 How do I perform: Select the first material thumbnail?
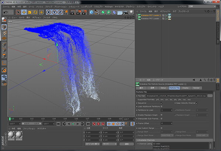coord(11,136)
